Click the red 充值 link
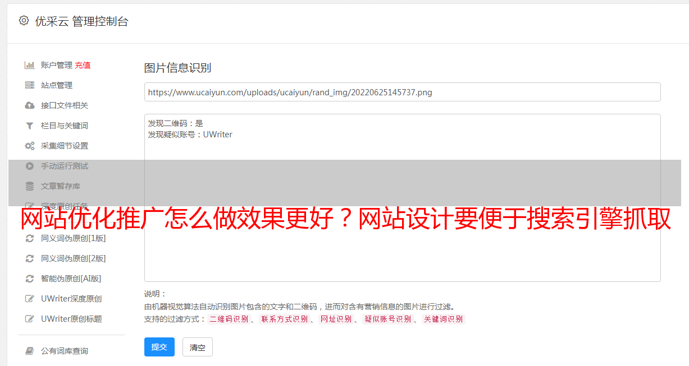Image resolution: width=689 pixels, height=366 pixels. point(83,65)
